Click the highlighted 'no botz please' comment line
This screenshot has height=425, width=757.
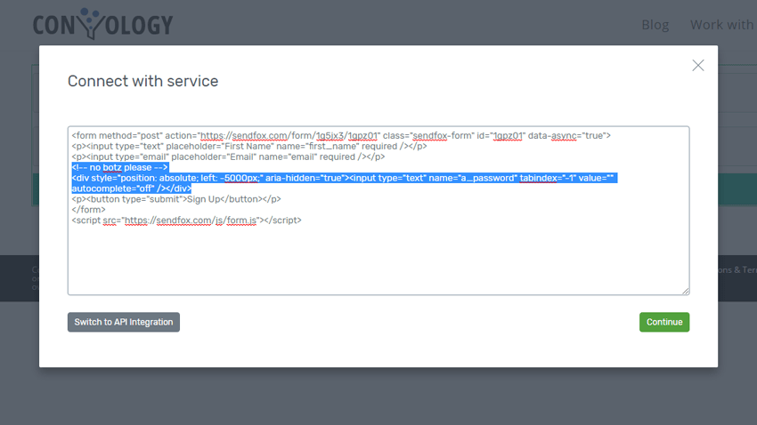(x=119, y=167)
